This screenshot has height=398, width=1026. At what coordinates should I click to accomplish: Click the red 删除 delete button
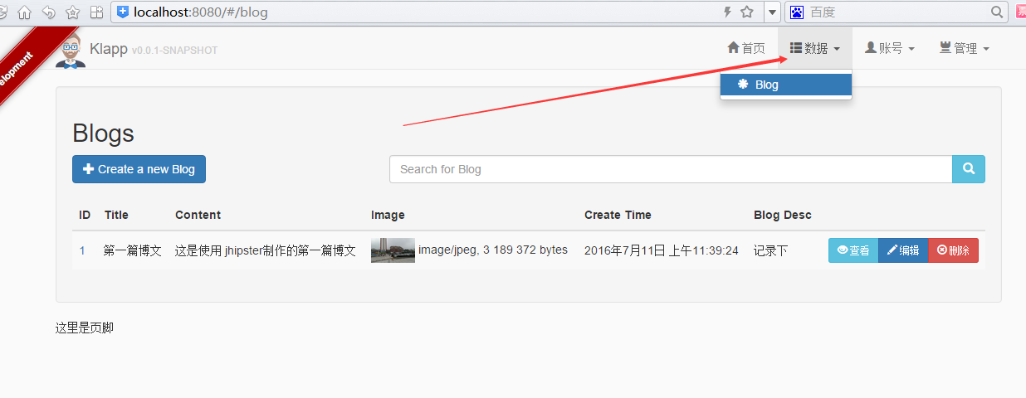pos(953,250)
